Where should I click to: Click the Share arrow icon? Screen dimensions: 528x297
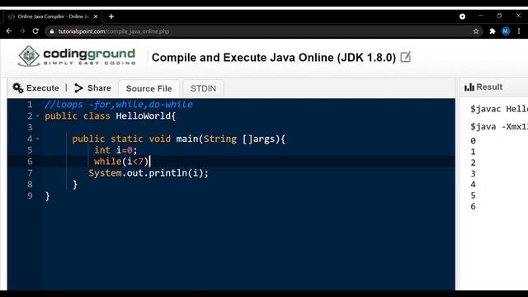[78, 88]
